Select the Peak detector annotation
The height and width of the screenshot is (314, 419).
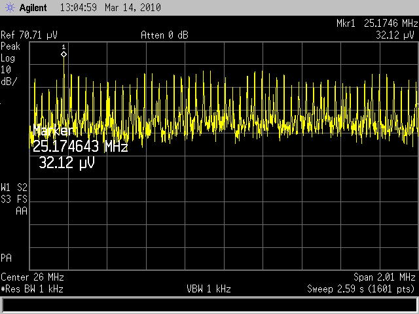(11, 46)
